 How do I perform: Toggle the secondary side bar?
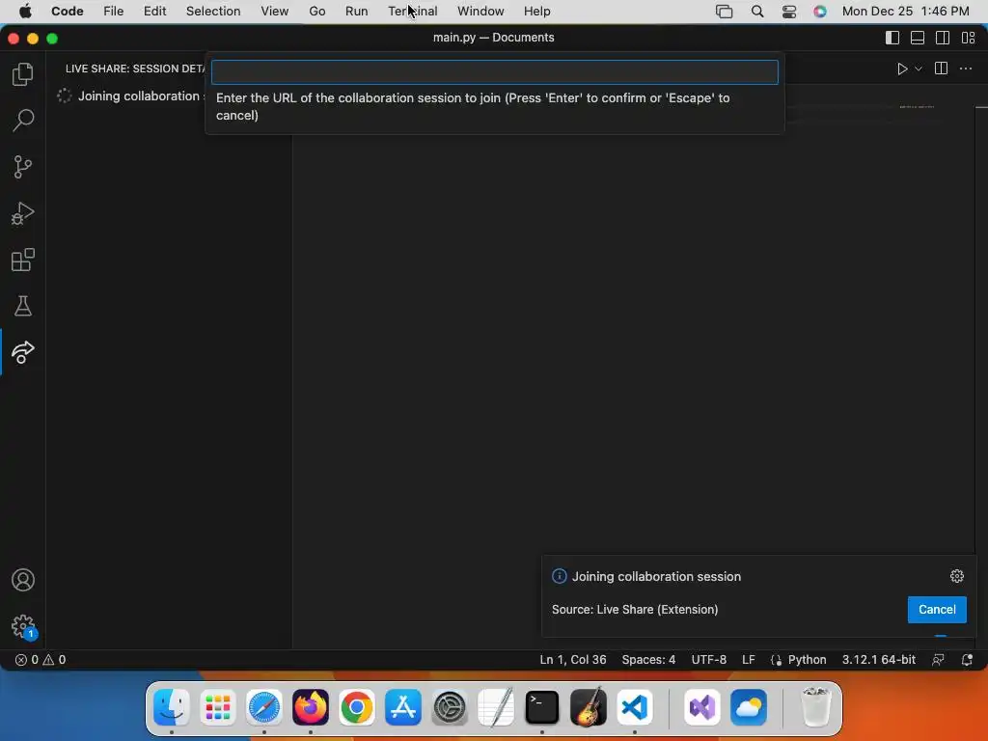pos(943,38)
